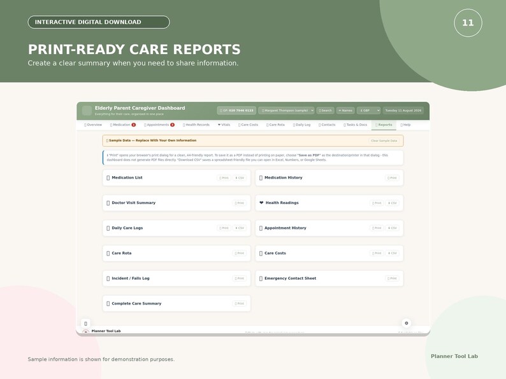The height and width of the screenshot is (379, 506).
Task: Click the Interactive Digital Download pill label
Action: tap(99, 22)
